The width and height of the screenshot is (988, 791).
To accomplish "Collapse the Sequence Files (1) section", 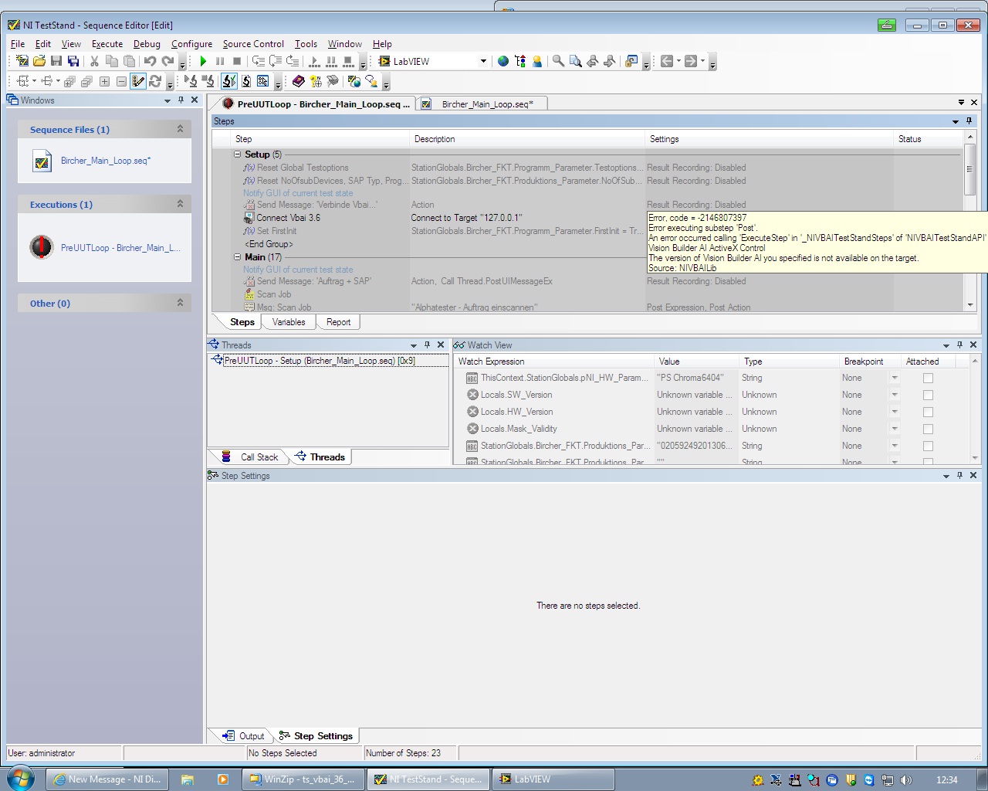I will click(180, 129).
